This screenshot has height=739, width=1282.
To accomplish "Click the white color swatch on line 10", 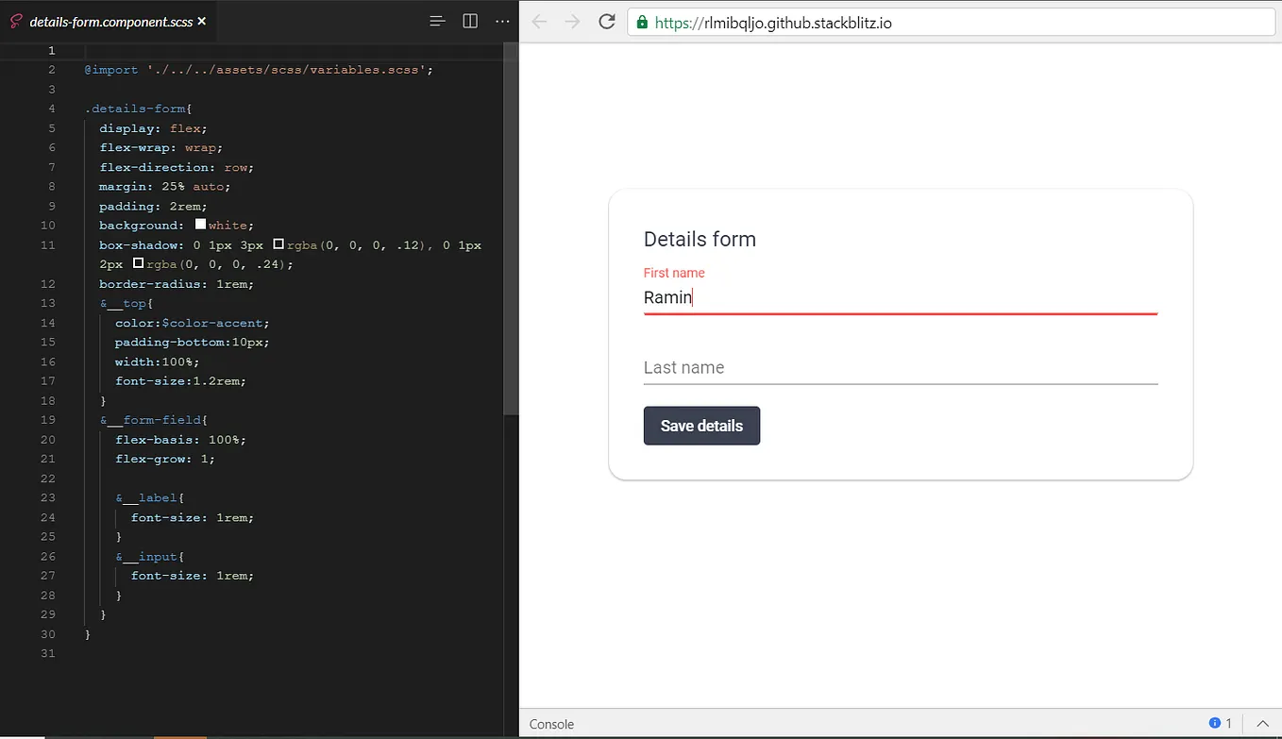I will click(x=199, y=223).
